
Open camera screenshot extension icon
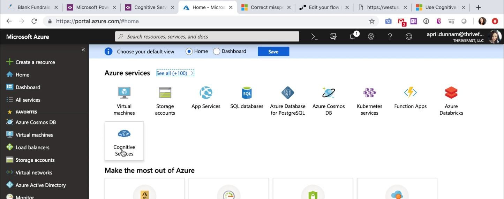[x=388, y=21]
